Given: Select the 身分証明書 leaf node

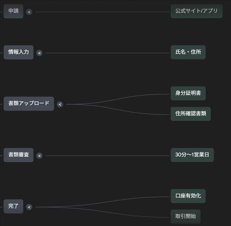Looking at the screenshot, I should [x=188, y=93].
